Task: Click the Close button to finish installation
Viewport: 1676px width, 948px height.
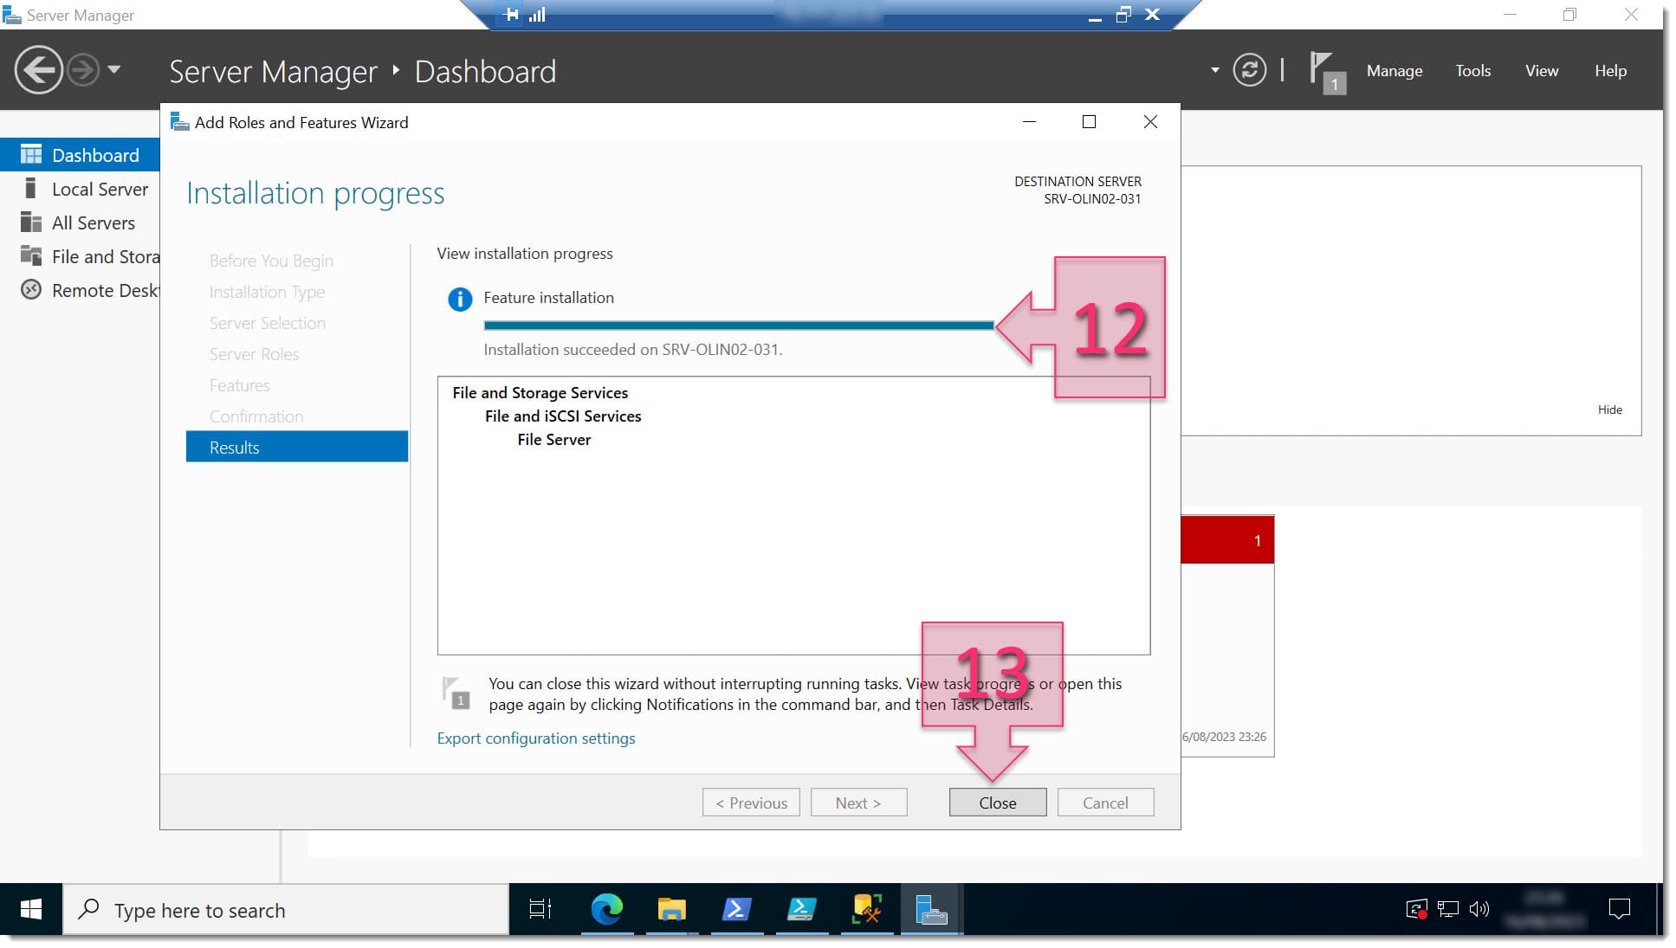Action: coord(997,802)
